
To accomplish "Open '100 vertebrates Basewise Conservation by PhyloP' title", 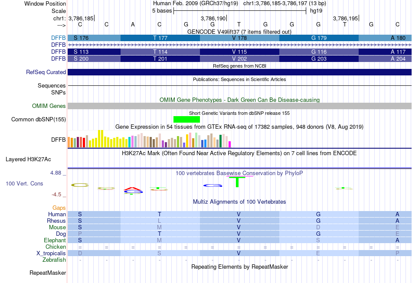I will click(239, 173).
